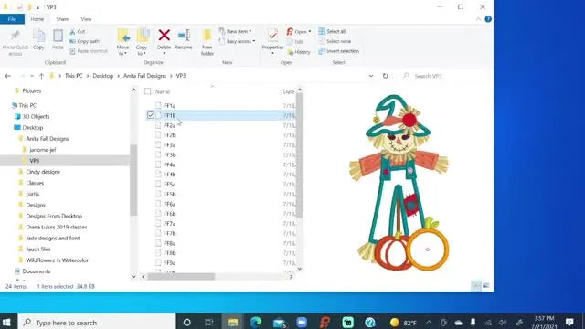Switch to large icons view in status bar
The image size is (585, 329).
point(486,286)
